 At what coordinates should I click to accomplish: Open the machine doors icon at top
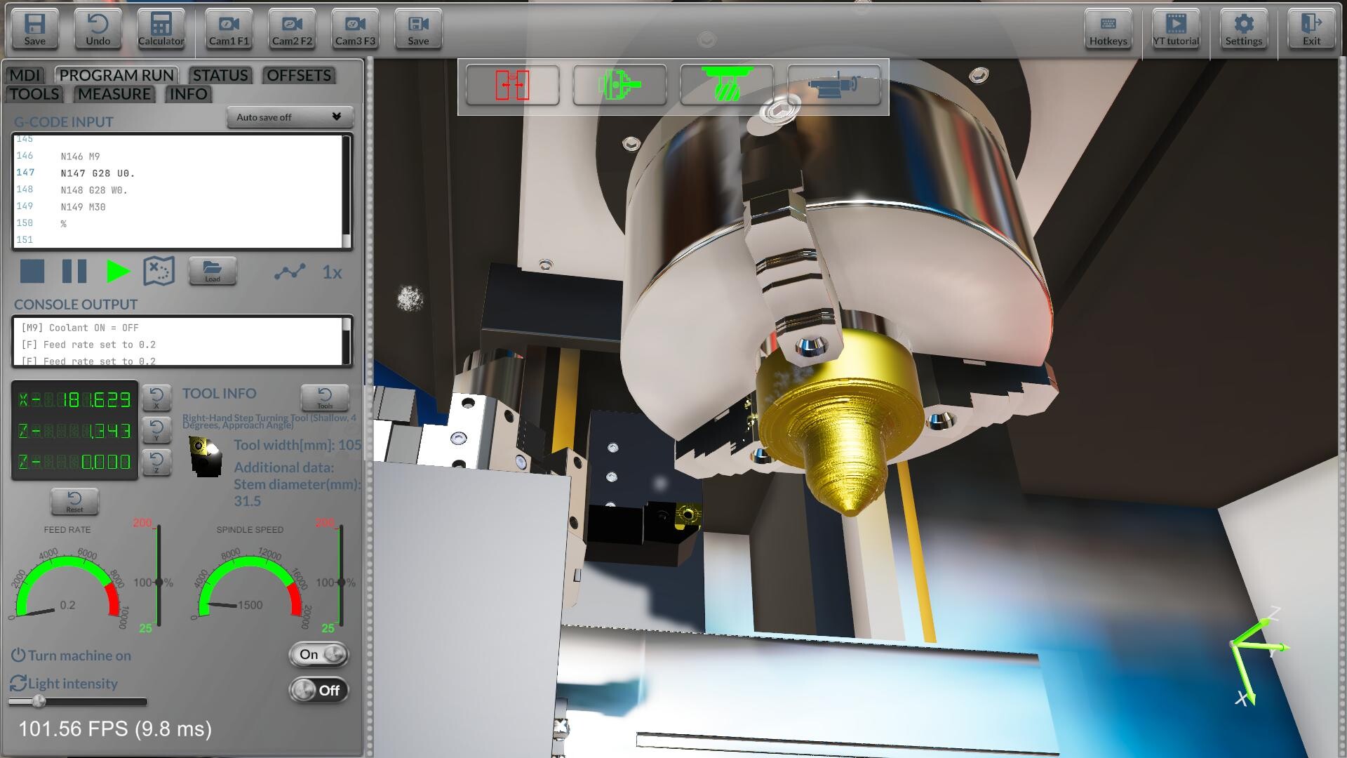pos(511,85)
